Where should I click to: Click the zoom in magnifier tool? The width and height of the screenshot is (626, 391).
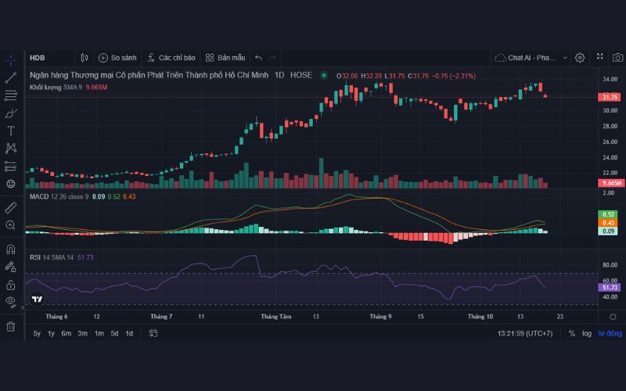coord(11,225)
